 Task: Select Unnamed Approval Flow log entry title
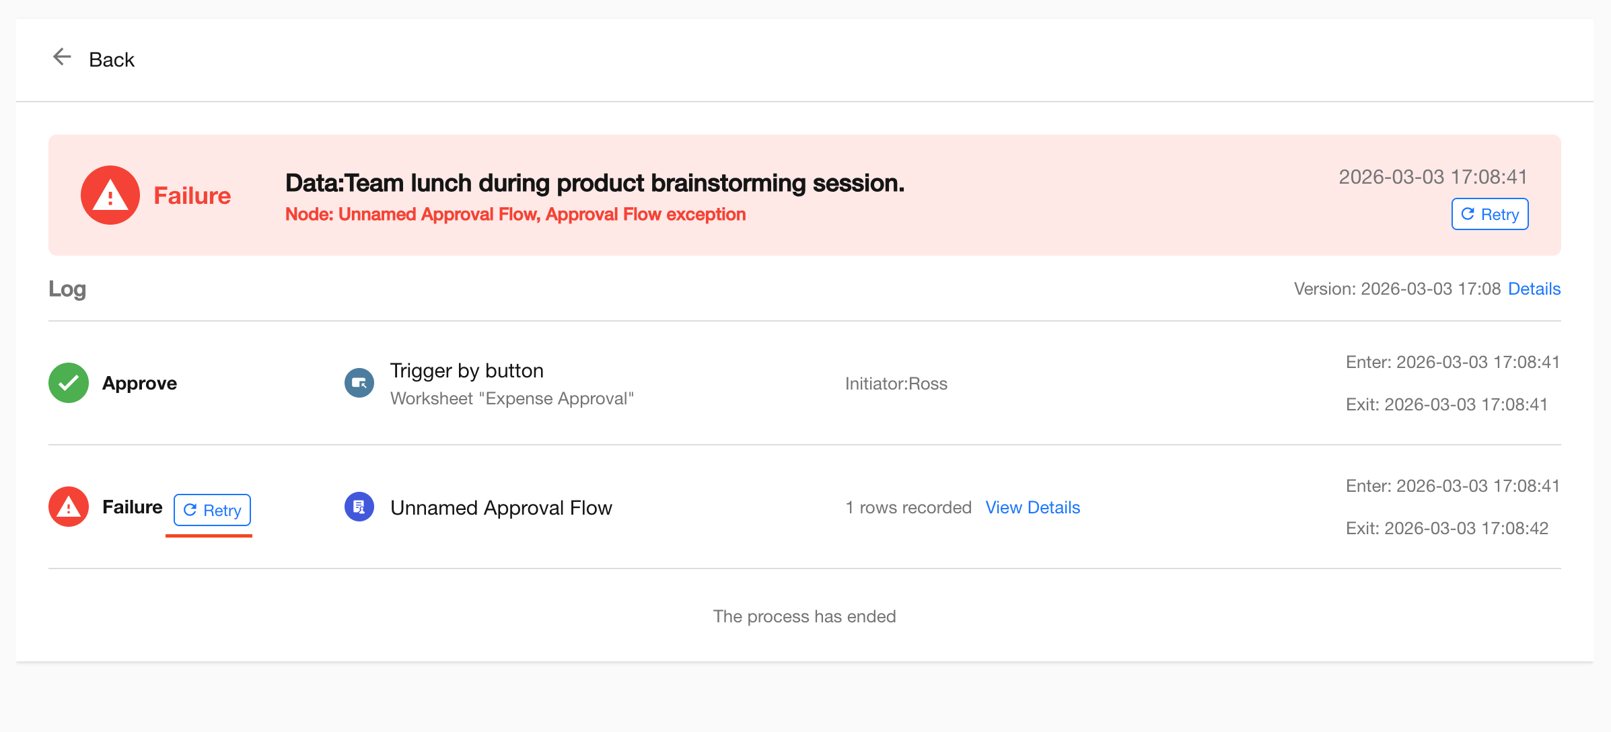(x=501, y=507)
